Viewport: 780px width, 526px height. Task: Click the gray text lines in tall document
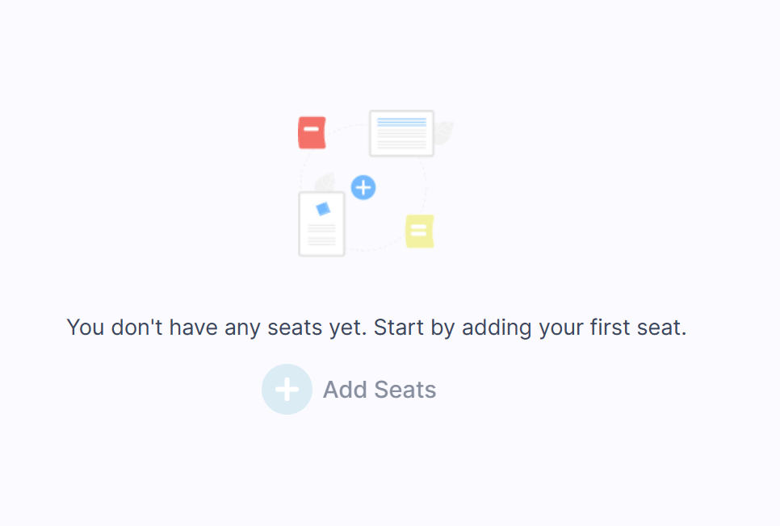coord(322,235)
